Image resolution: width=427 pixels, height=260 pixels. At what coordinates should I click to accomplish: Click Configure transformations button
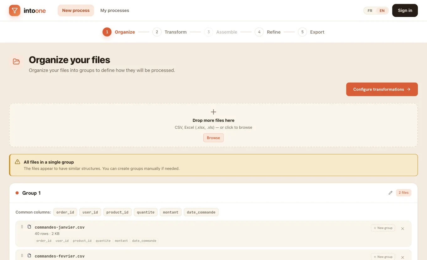[382, 89]
